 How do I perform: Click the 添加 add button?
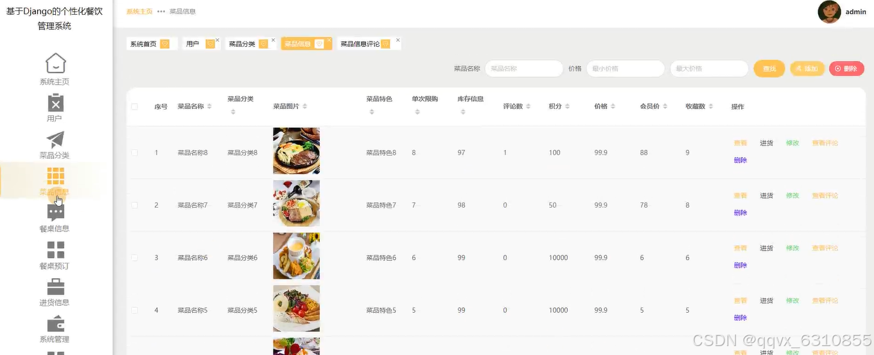[x=807, y=69]
